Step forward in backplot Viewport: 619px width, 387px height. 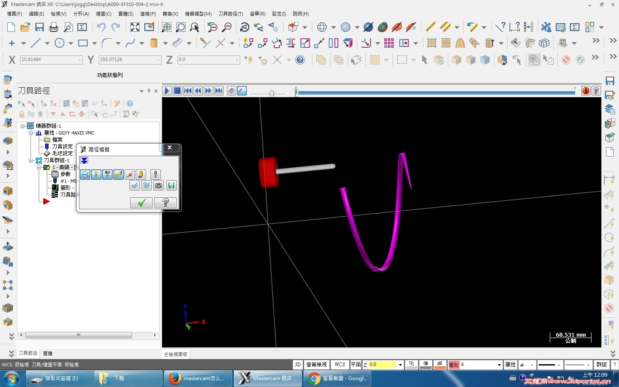(208, 91)
